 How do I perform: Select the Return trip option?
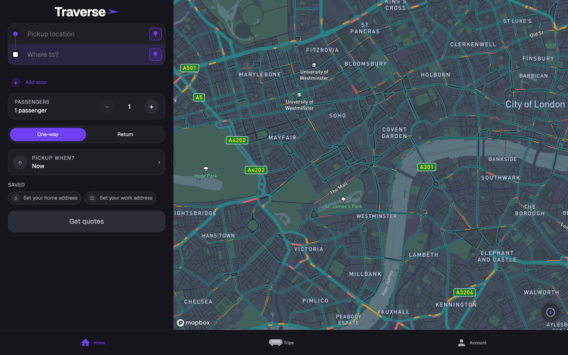tap(125, 134)
